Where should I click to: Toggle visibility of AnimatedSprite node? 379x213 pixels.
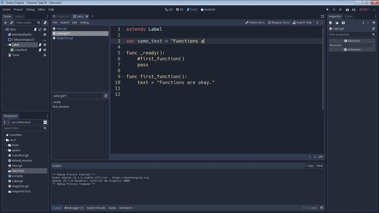pos(45,34)
